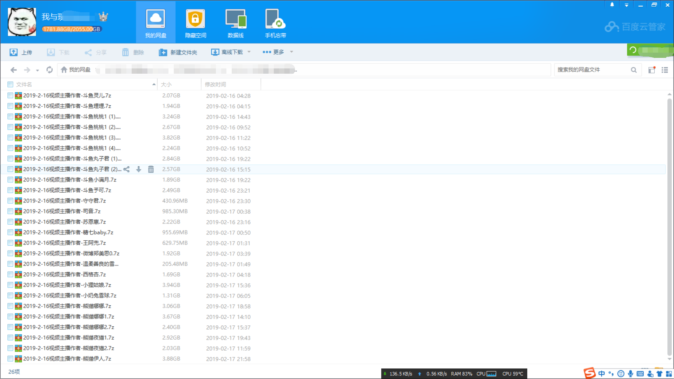Open 离线下载 offline download
The width and height of the screenshot is (674, 379).
point(227,52)
